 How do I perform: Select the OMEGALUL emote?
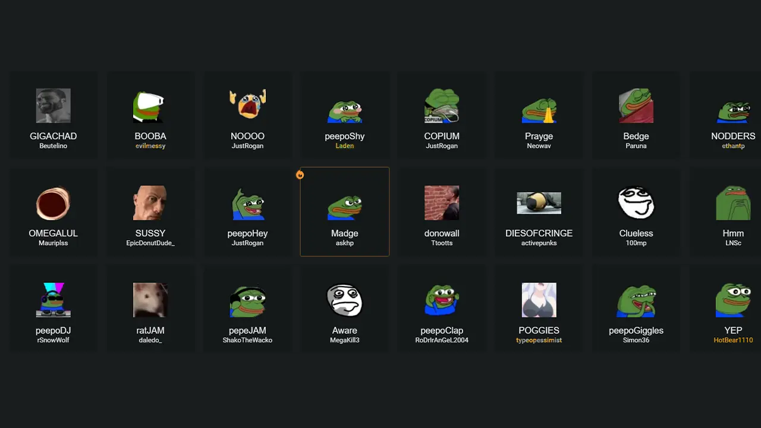point(53,213)
